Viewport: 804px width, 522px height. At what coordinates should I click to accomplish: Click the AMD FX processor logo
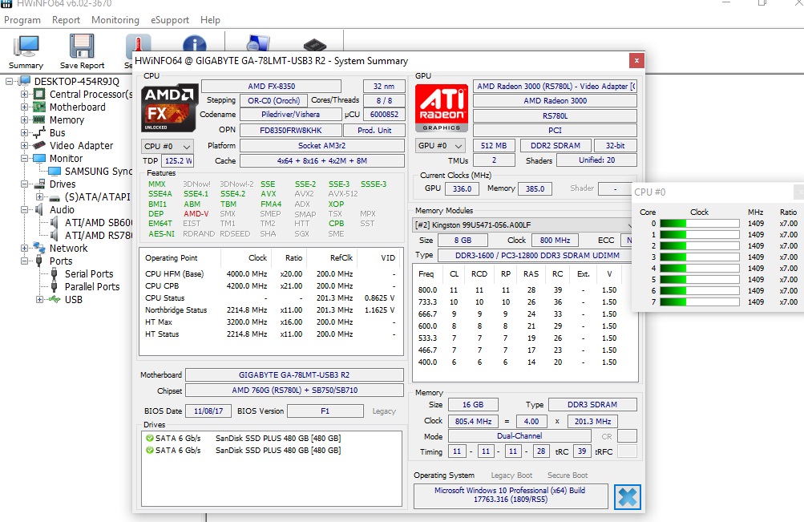click(x=170, y=108)
